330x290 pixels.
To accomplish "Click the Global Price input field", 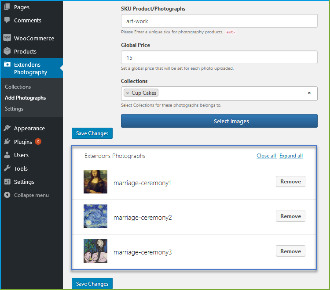I will point(219,57).
